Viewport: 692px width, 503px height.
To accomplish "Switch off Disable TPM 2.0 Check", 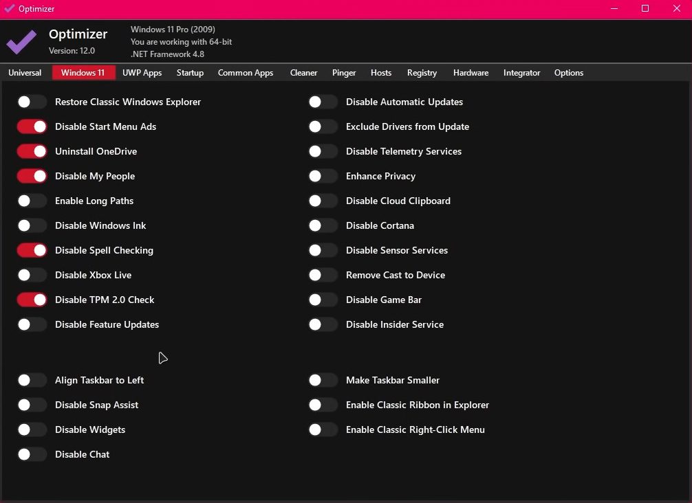I will tap(32, 300).
